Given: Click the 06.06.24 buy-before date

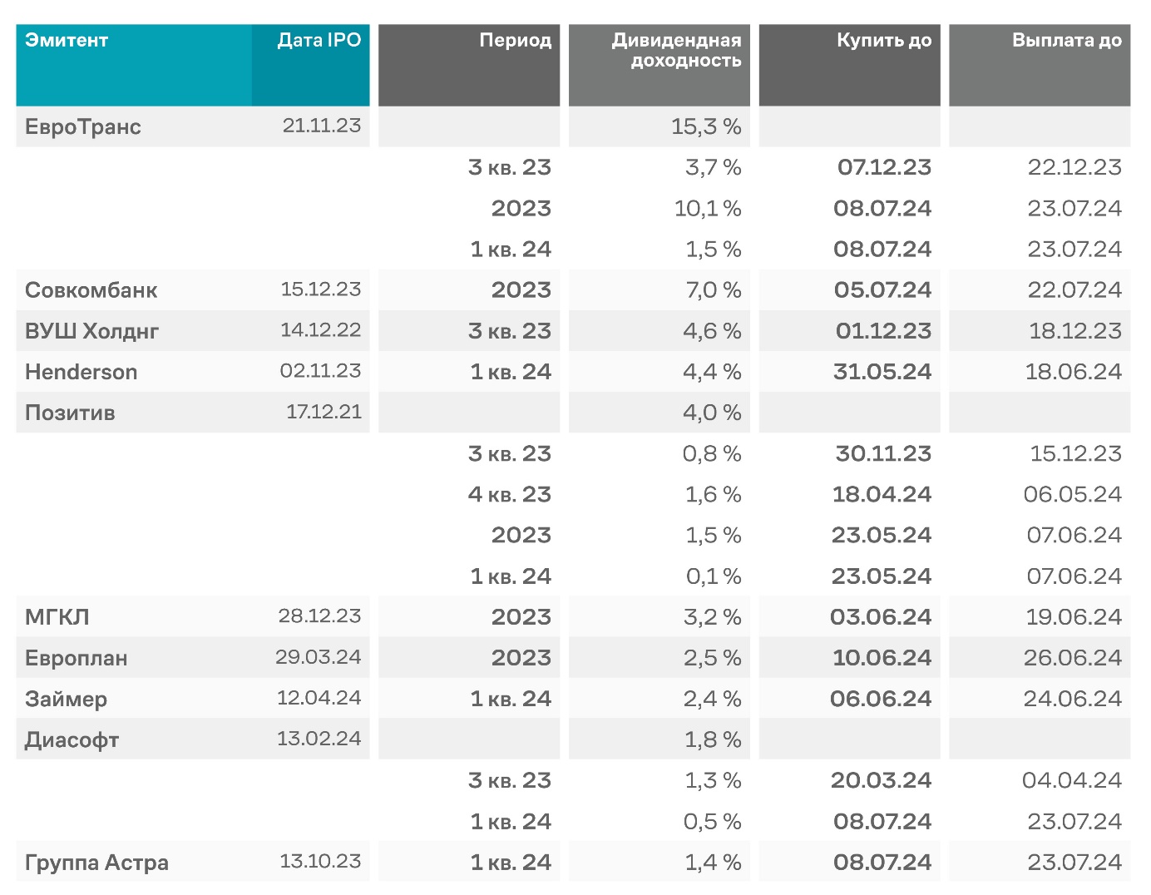Looking at the screenshot, I should tap(882, 698).
